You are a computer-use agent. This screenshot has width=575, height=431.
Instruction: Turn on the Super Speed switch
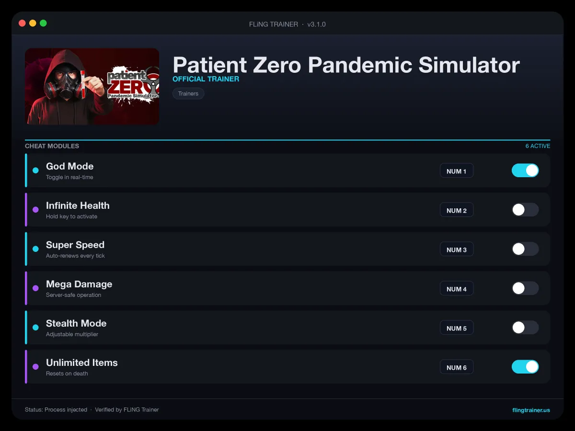click(525, 249)
